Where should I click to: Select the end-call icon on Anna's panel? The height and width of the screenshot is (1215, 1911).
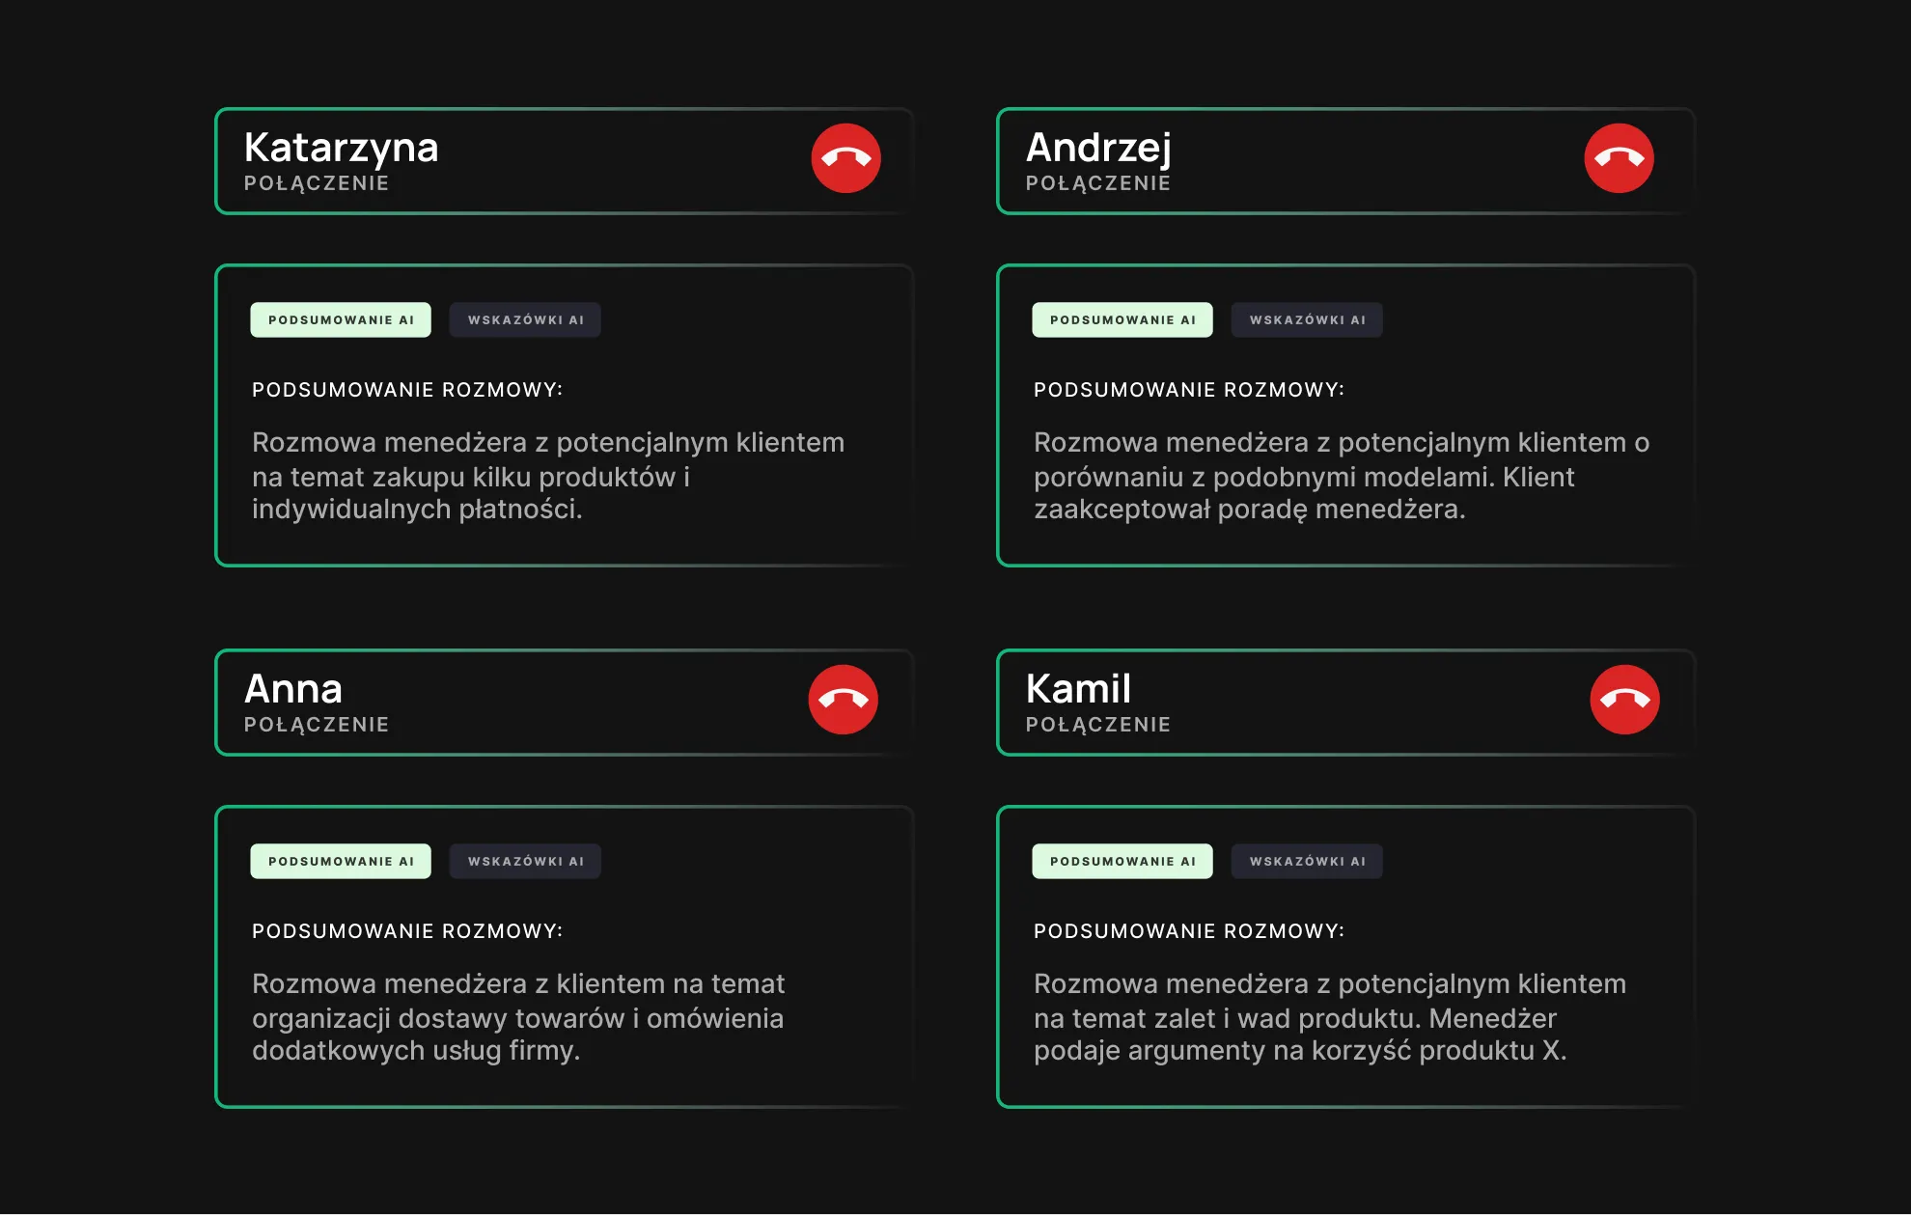(842, 701)
